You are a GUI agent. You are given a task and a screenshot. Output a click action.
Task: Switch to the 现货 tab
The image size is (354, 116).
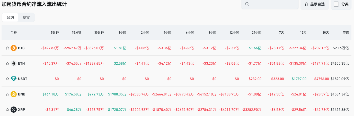tap(26, 17)
